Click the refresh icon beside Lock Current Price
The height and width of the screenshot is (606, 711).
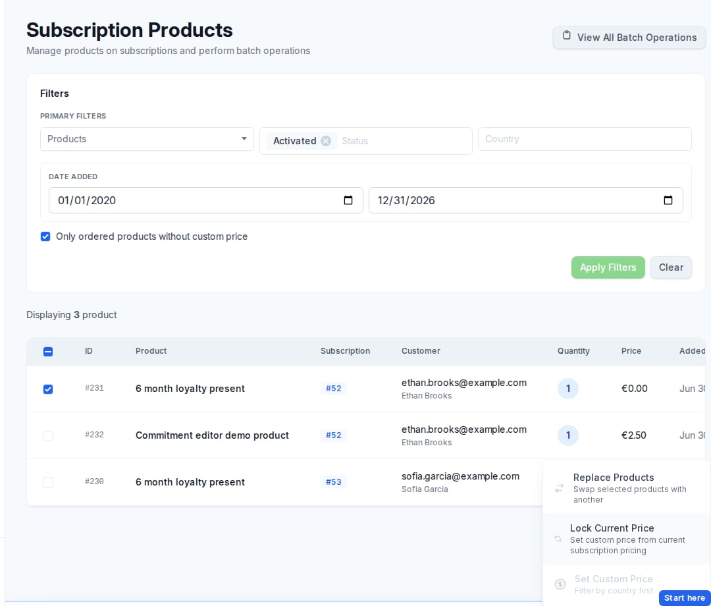pyautogui.click(x=558, y=539)
